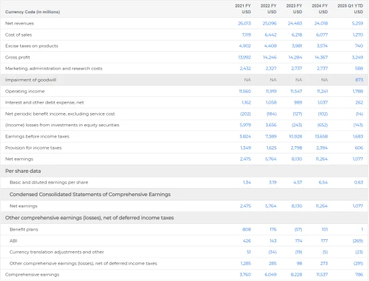
Task: Select the 2025 Q1 Comprehensive earnings value 786
Action: [x=359, y=274]
